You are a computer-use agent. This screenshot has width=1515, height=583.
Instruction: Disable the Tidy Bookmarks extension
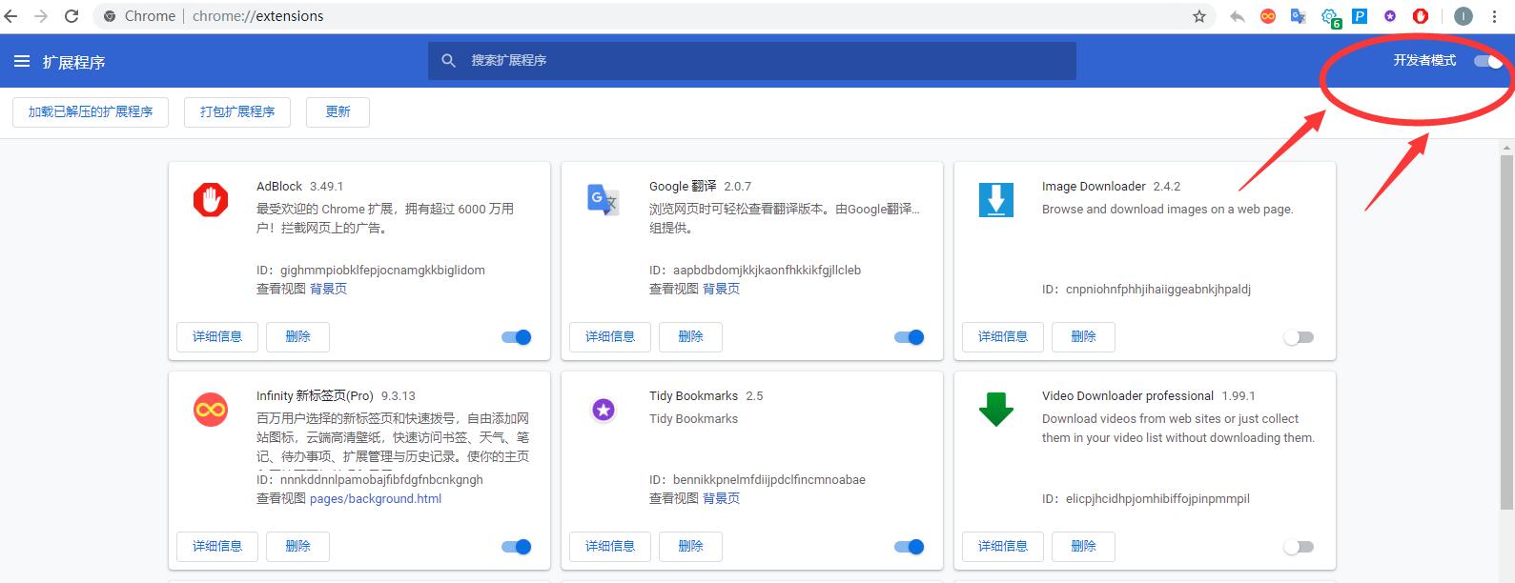click(x=910, y=547)
